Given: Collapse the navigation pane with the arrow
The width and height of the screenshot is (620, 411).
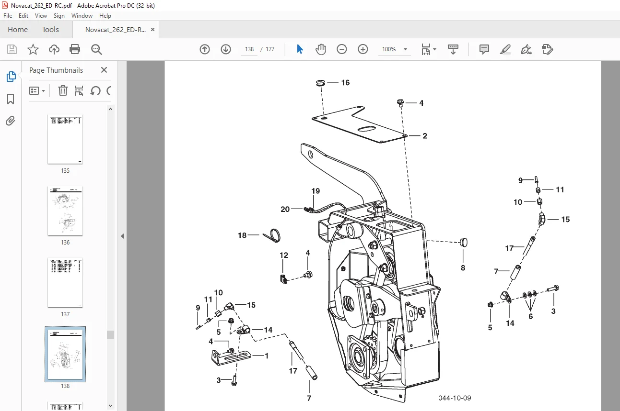Looking at the screenshot, I should [x=122, y=236].
